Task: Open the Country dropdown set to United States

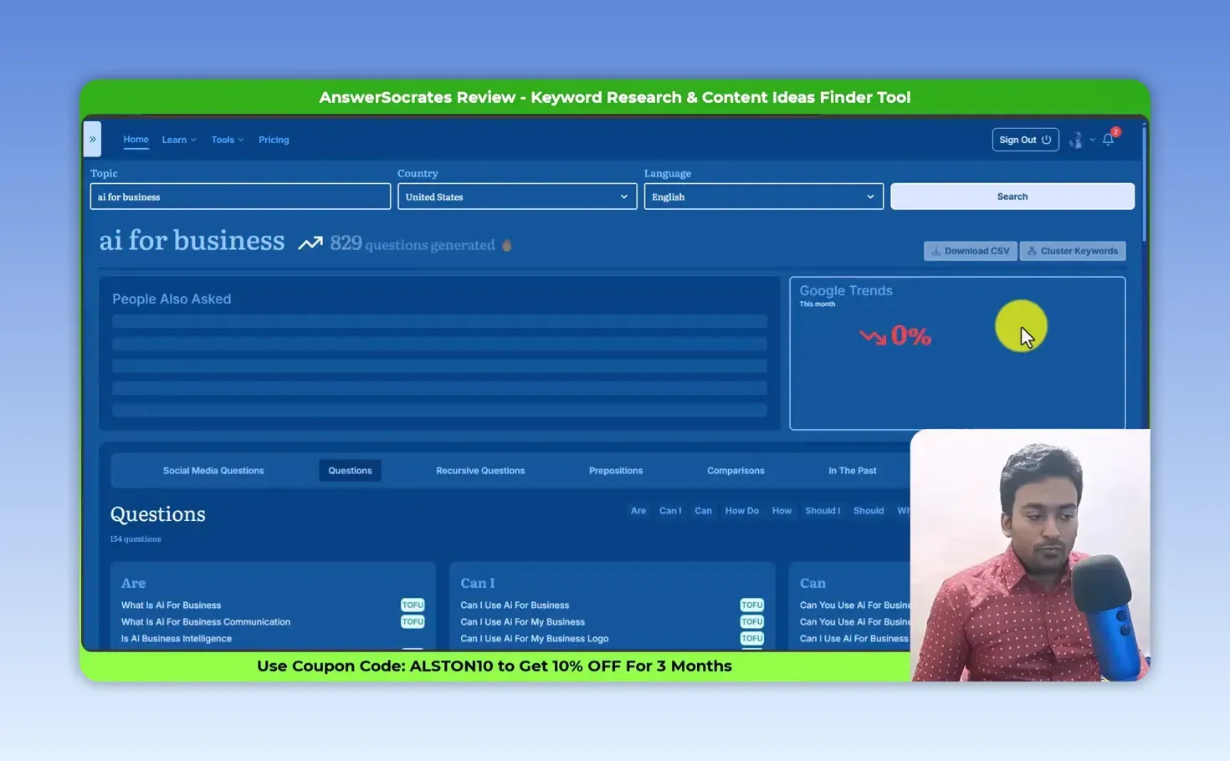Action: pyautogui.click(x=517, y=197)
